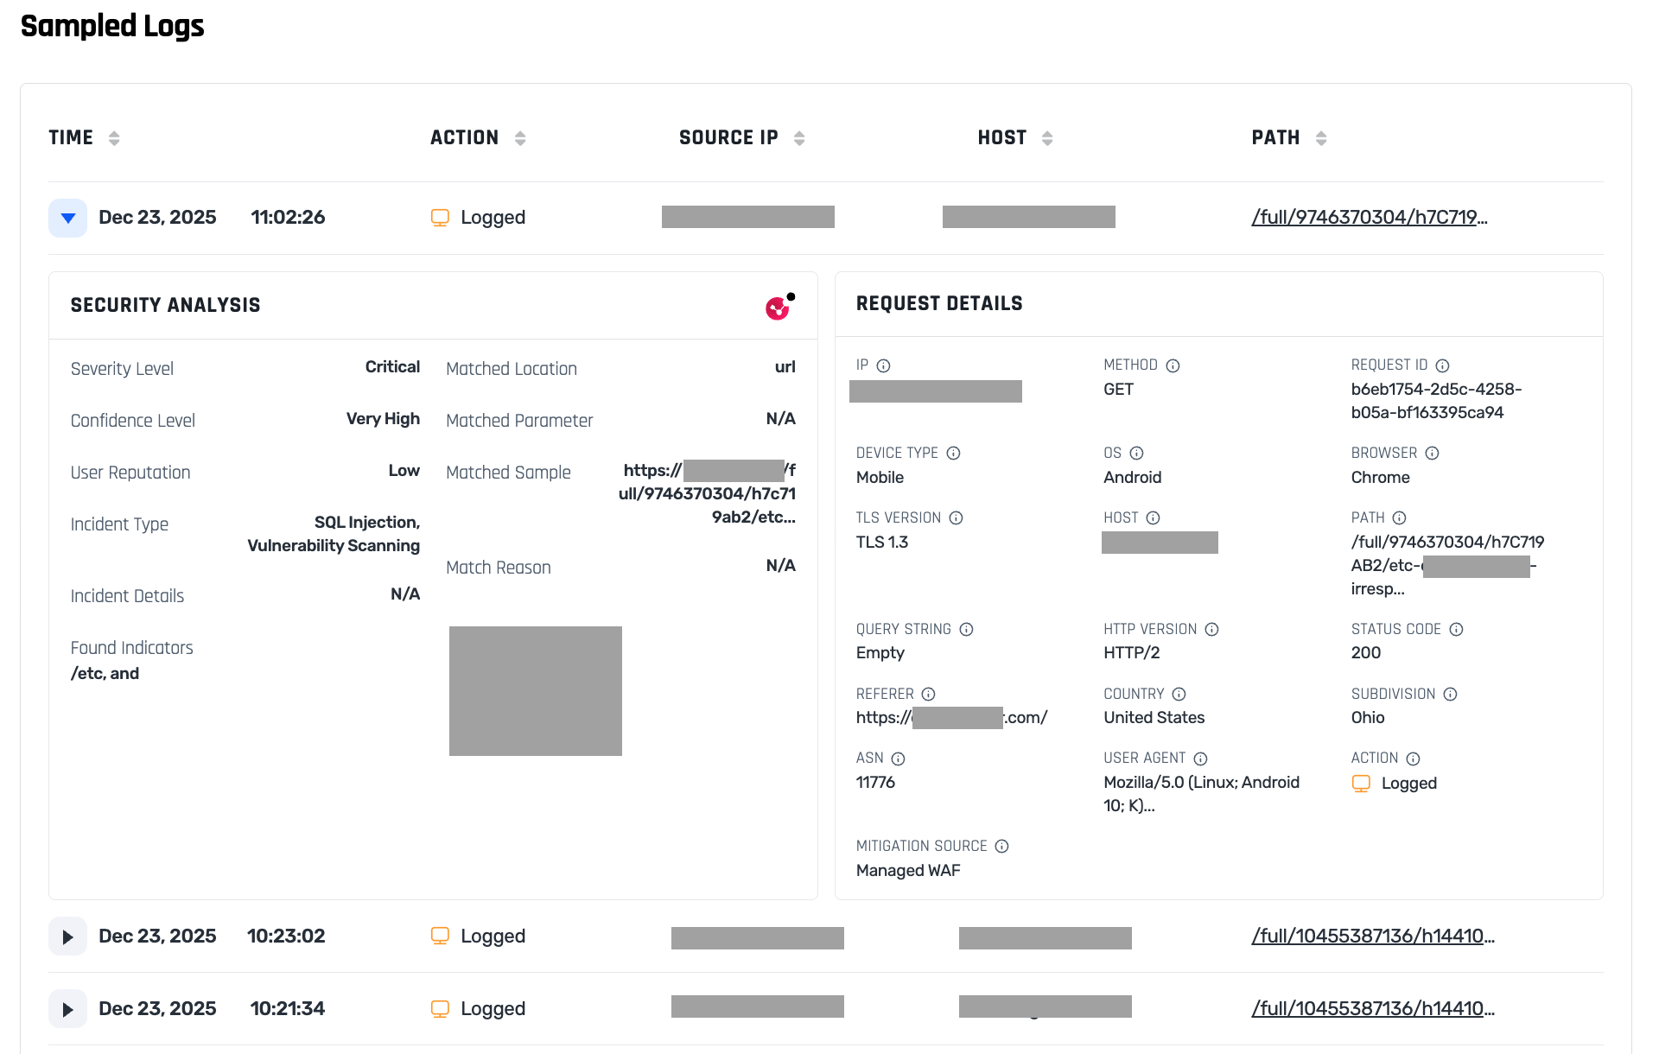1659x1054 pixels.
Task: Collapse the expanded Dec 23 11:02:26 log entry
Action: point(67,218)
